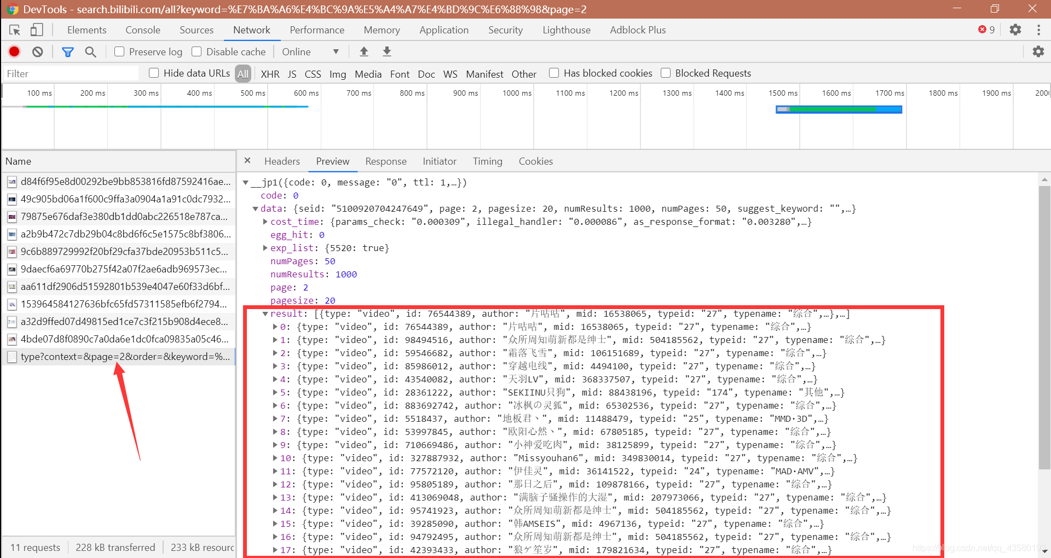1051x558 pixels.
Task: Select image request 153964584127636bfc65
Action: point(118,304)
